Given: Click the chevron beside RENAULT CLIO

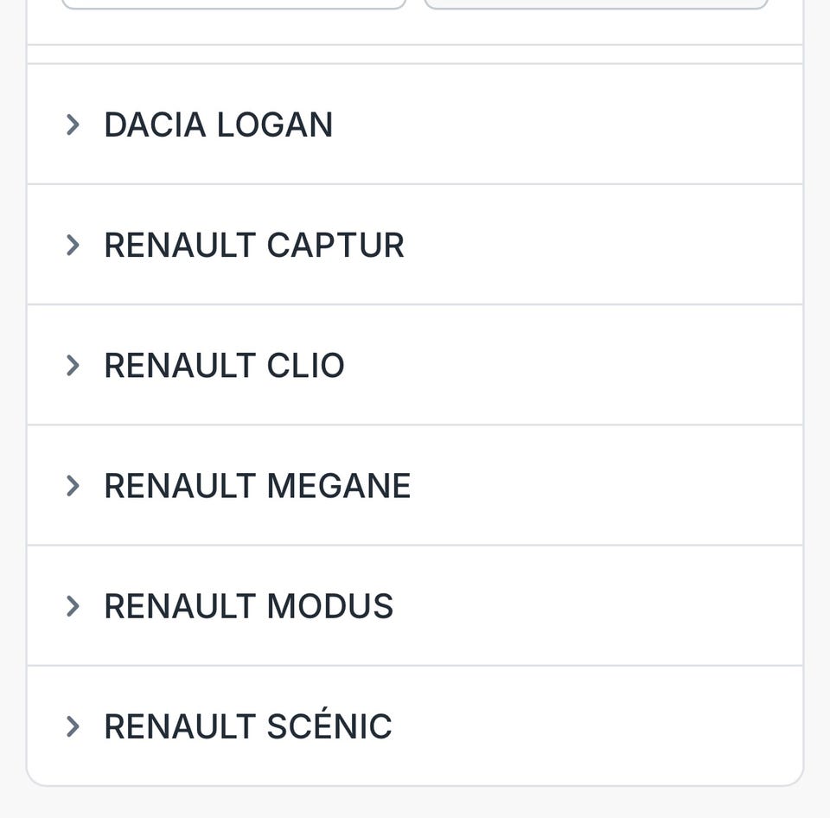Looking at the screenshot, I should [x=73, y=365].
